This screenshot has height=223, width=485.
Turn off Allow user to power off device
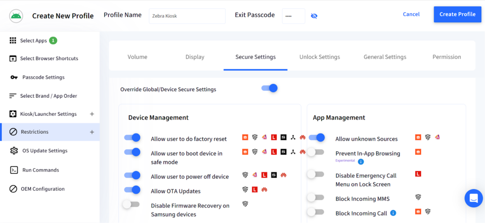(x=133, y=175)
